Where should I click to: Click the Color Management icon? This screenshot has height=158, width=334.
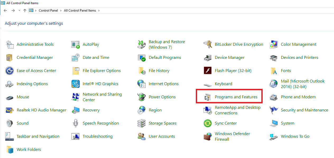pos(274,44)
